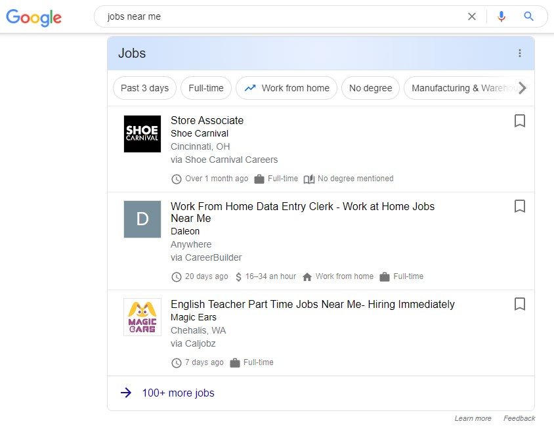The width and height of the screenshot is (554, 434).
Task: Click the Feedback link
Action: coord(519,418)
